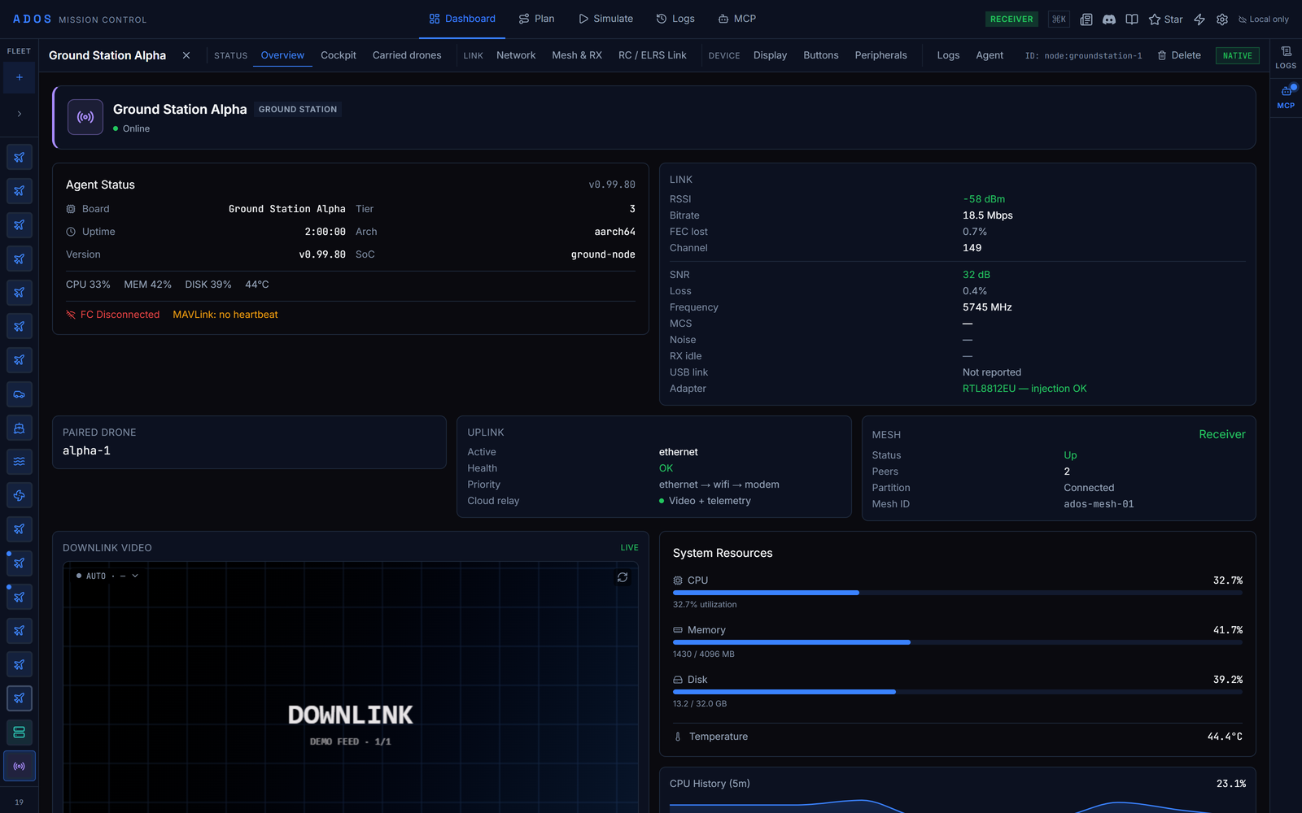The width and height of the screenshot is (1302, 813).
Task: Click the Memory usage progress bar
Action: 958,642
